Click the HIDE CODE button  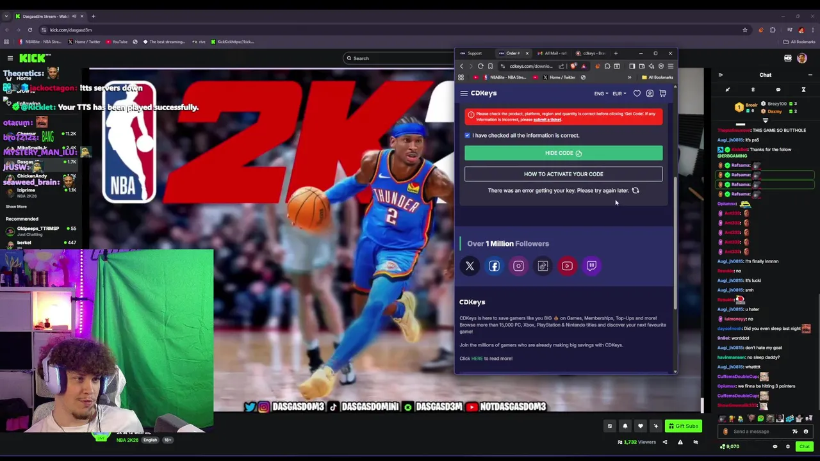click(x=564, y=153)
